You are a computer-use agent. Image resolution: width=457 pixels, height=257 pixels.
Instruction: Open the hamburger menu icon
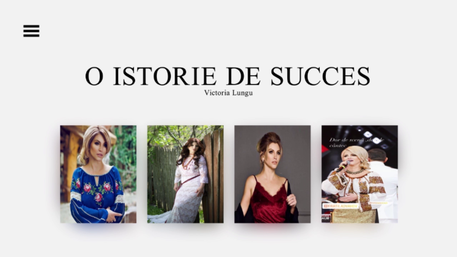31,31
